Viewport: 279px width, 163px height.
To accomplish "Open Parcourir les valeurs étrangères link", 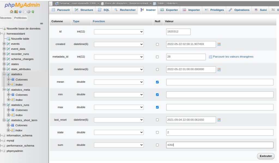I will pyautogui.click(x=233, y=57).
